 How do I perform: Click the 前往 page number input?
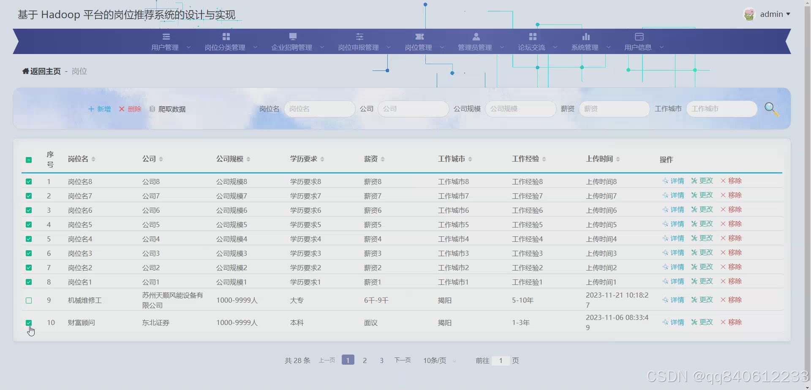(x=501, y=360)
